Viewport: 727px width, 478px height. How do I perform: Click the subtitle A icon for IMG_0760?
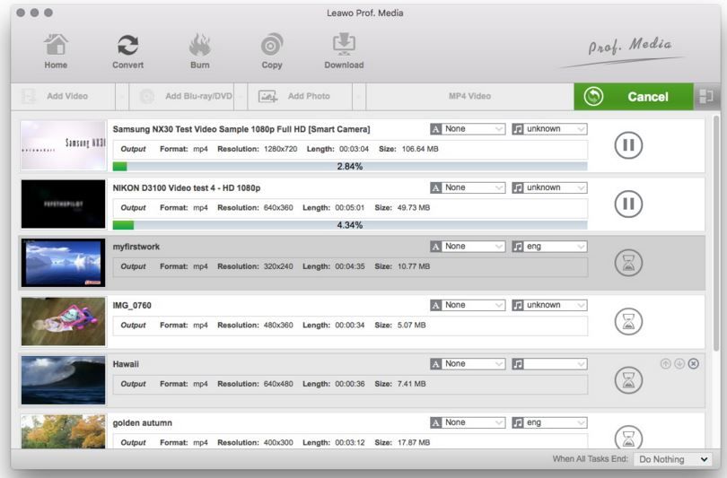coord(435,305)
